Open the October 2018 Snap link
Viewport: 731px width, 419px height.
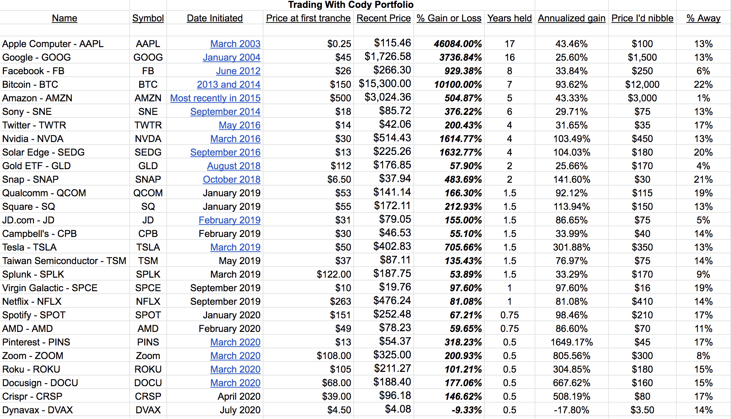(x=231, y=180)
